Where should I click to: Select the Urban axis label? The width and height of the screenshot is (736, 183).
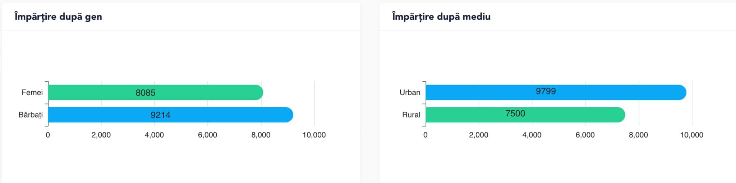[410, 92]
